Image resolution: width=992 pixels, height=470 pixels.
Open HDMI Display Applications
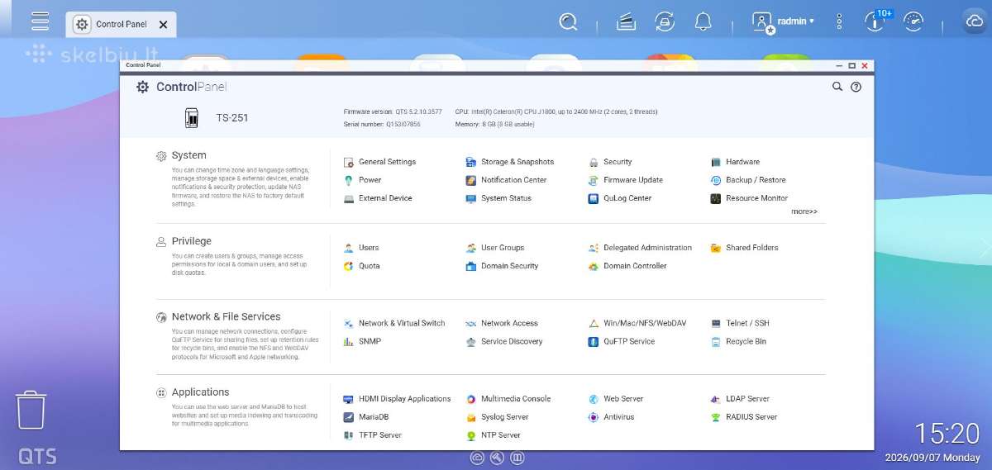(x=398, y=399)
